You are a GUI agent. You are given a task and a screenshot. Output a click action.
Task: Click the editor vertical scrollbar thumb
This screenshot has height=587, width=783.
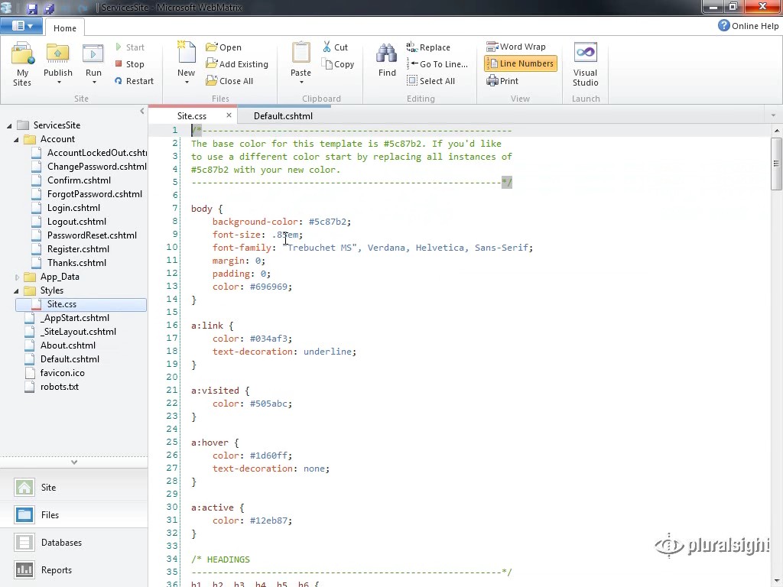[776, 164]
